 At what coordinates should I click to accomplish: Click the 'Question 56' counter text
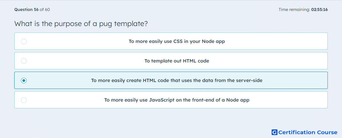(x=26, y=9)
